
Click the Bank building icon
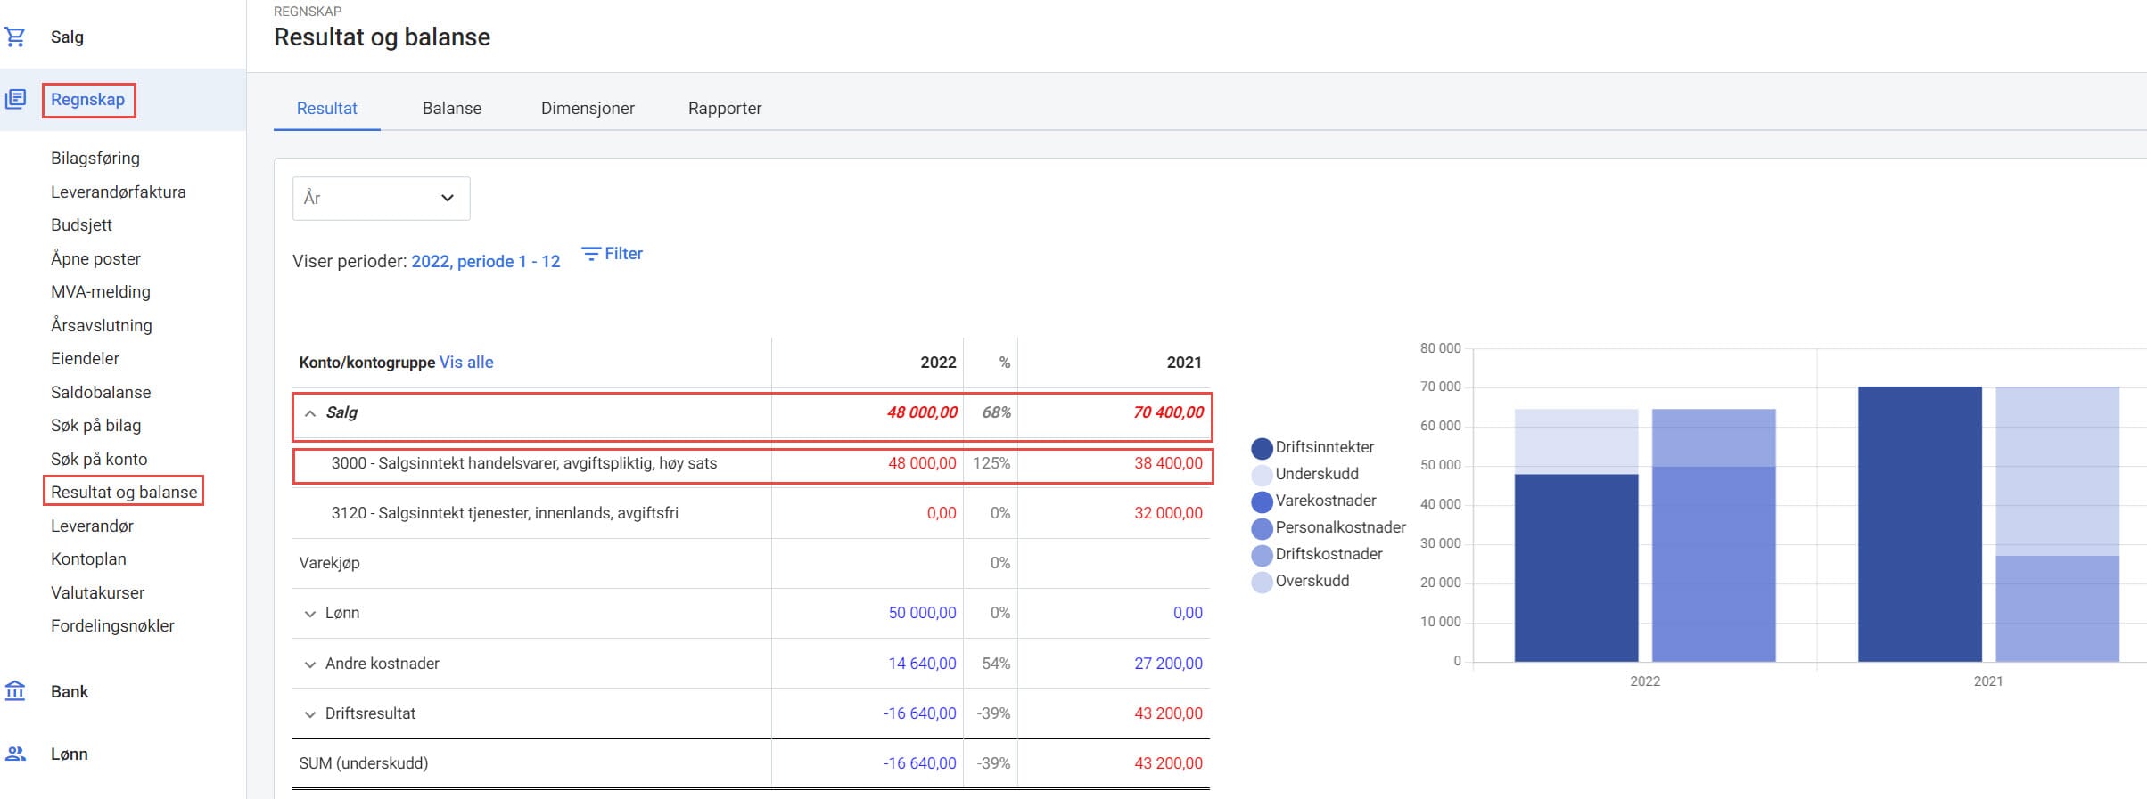click(15, 691)
